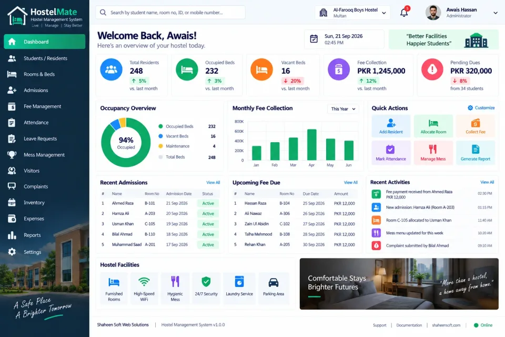Click Hassan Raza in Upcoming Fee Due

point(256,203)
